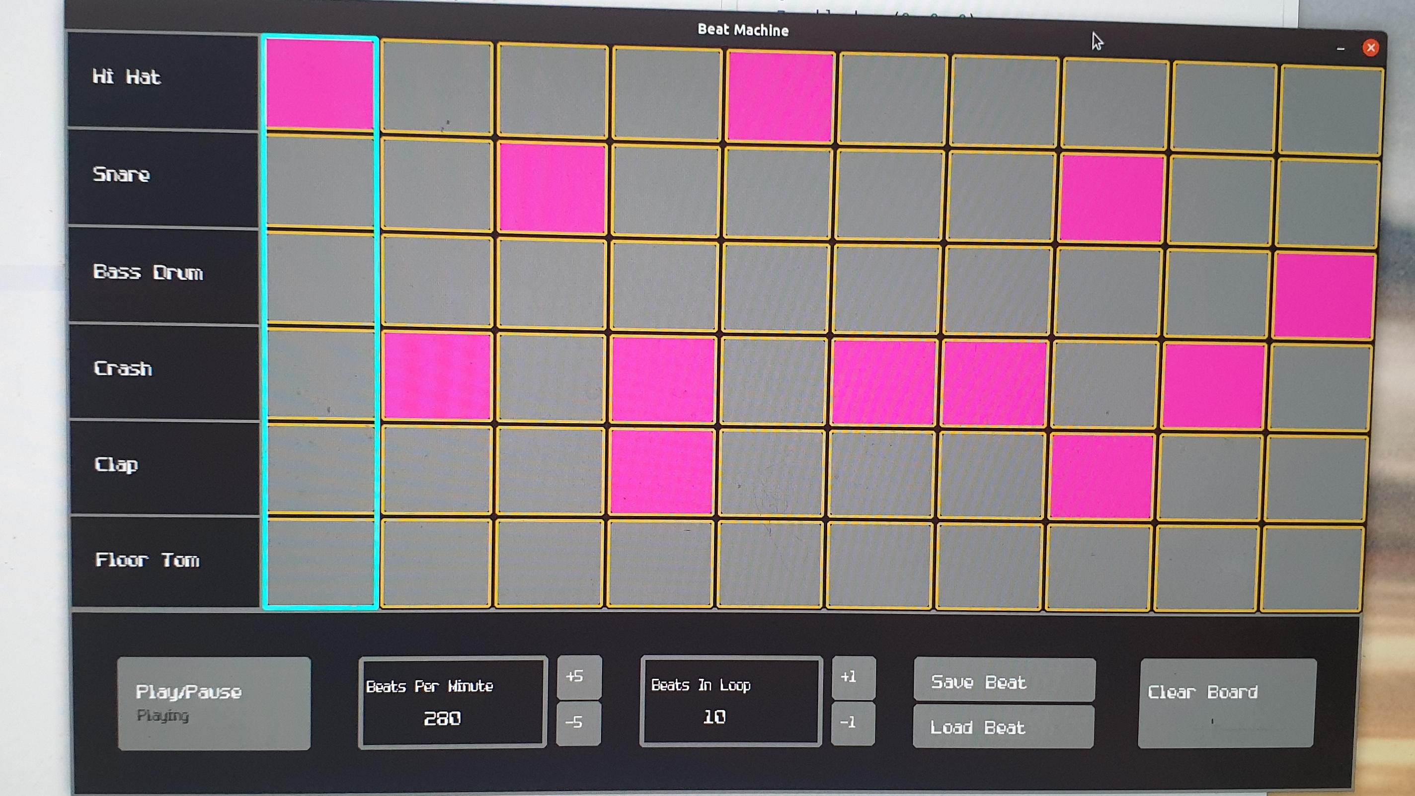Click the Beats Per Minute 280 display

click(453, 702)
